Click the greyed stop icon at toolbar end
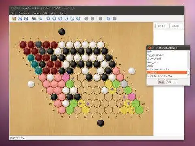 coord(115,19)
